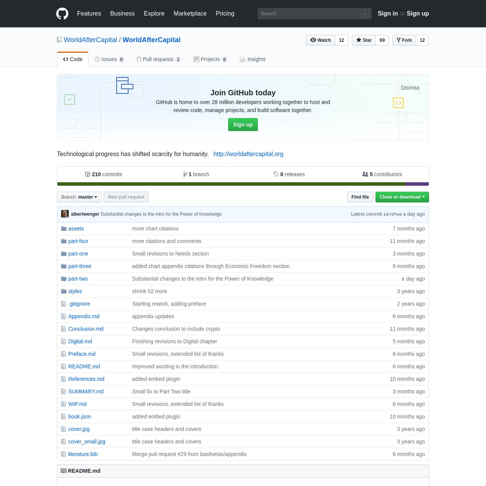Open cover_small.jpg file
The width and height of the screenshot is (486, 486).
[87, 442]
